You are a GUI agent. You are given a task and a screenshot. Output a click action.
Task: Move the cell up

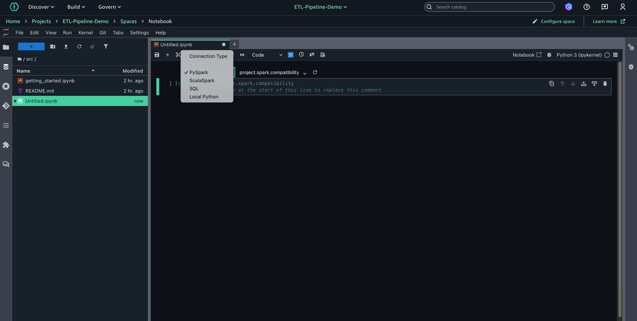click(x=562, y=83)
